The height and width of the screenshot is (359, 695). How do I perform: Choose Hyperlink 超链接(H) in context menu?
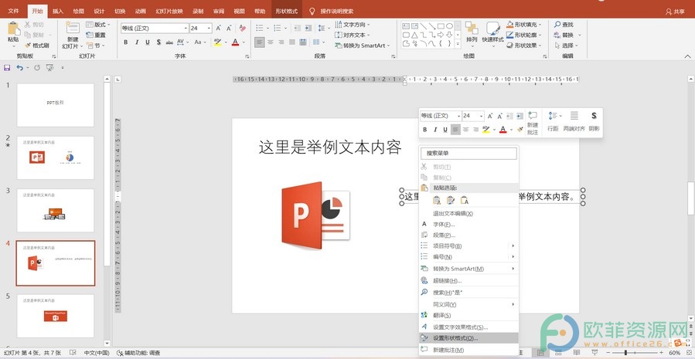[468, 281]
